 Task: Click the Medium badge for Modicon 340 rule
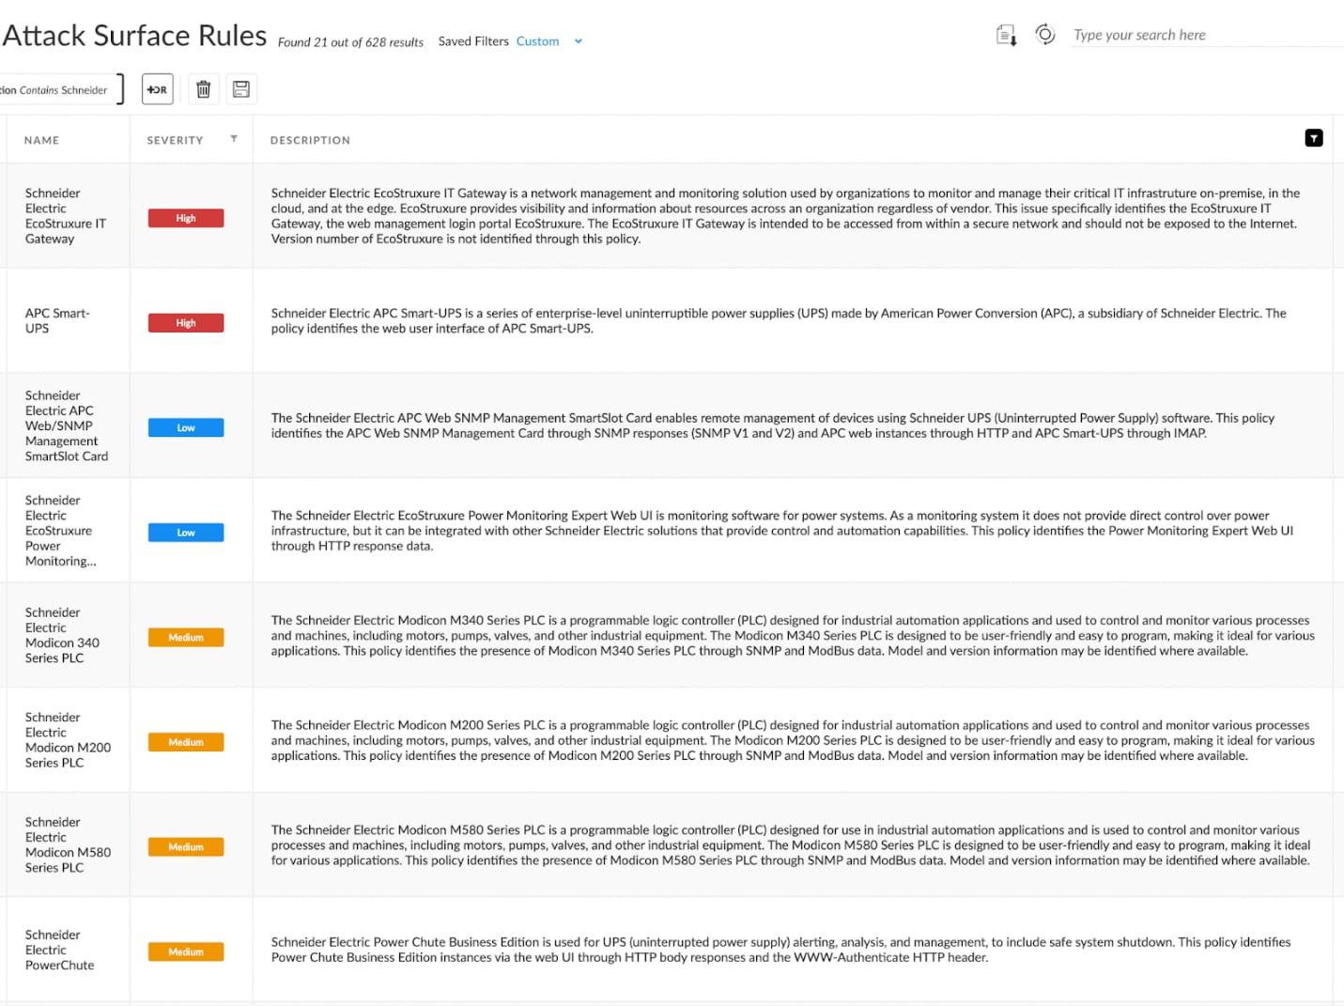coord(186,638)
